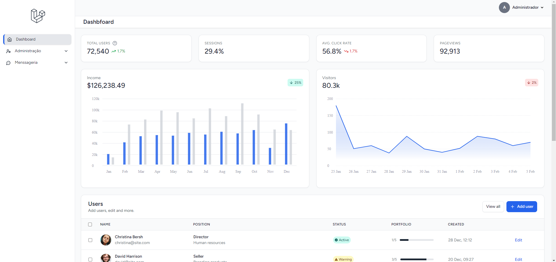This screenshot has height=262, width=556.
Task: Click Christina Bersh's 1/5 portfolio progress bar
Action: coord(417,240)
